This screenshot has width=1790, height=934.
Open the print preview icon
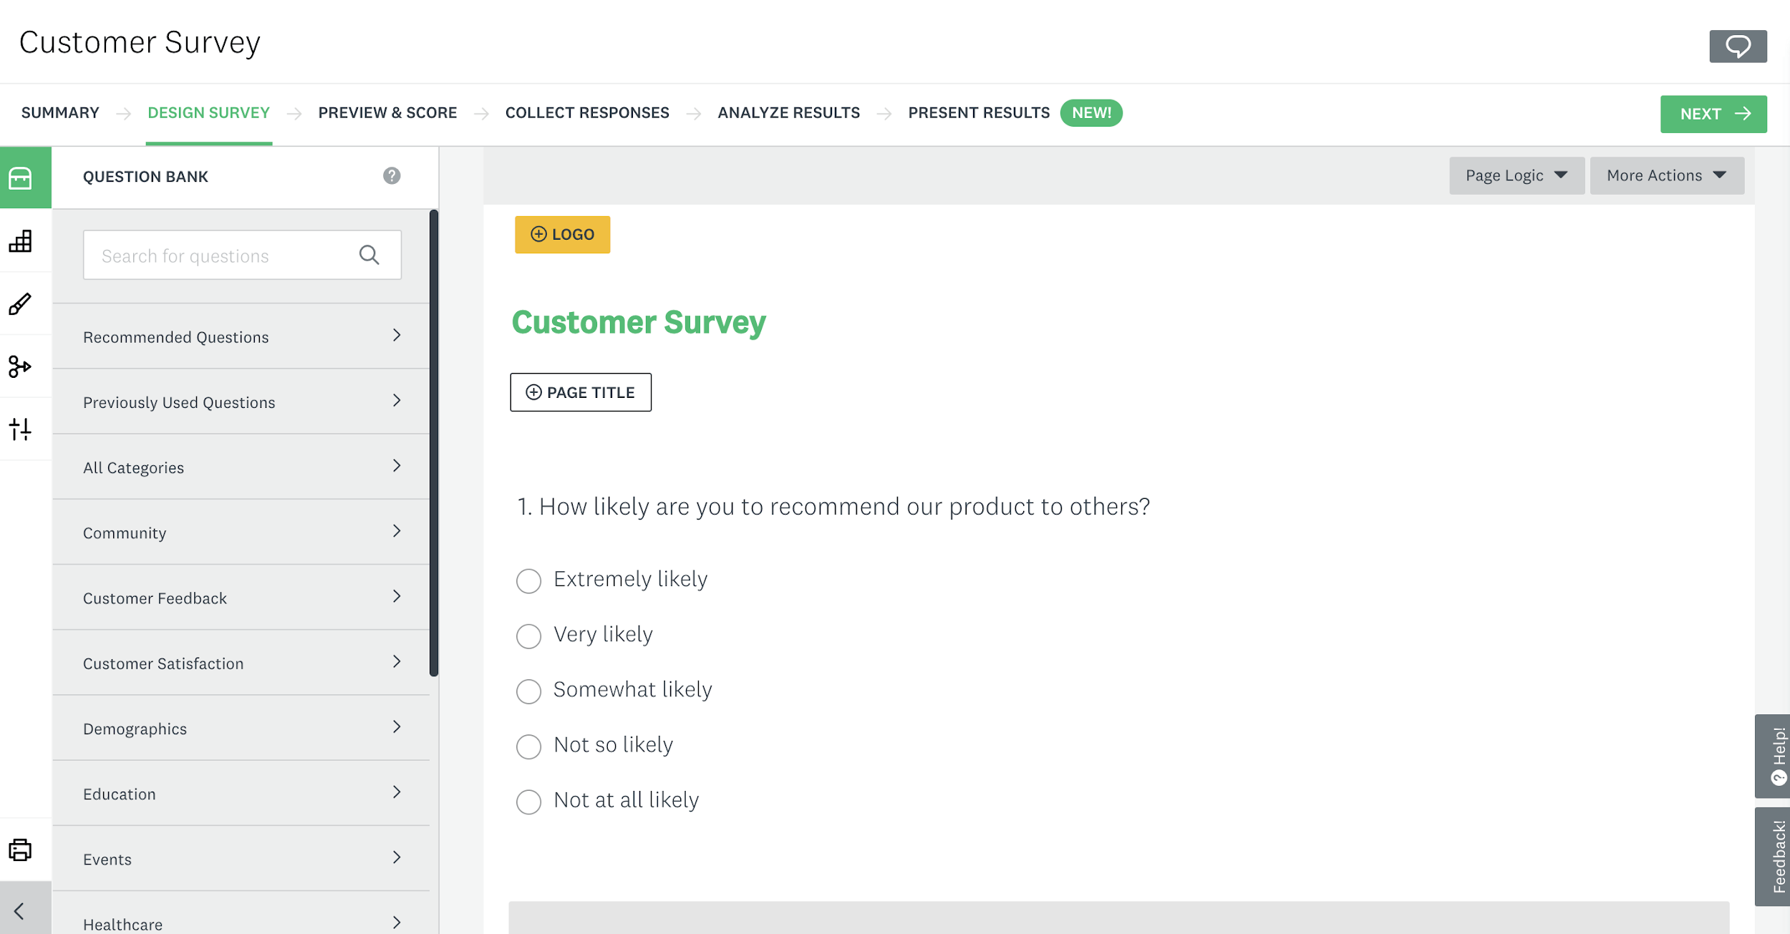pos(21,850)
